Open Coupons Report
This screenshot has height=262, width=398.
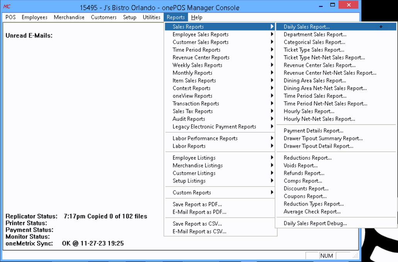[336, 196]
